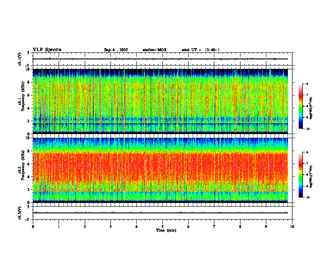Image resolution: width=329 pixels, height=254 pixels.
Task: Click time-axis tick label "3"
Action: [110, 227]
